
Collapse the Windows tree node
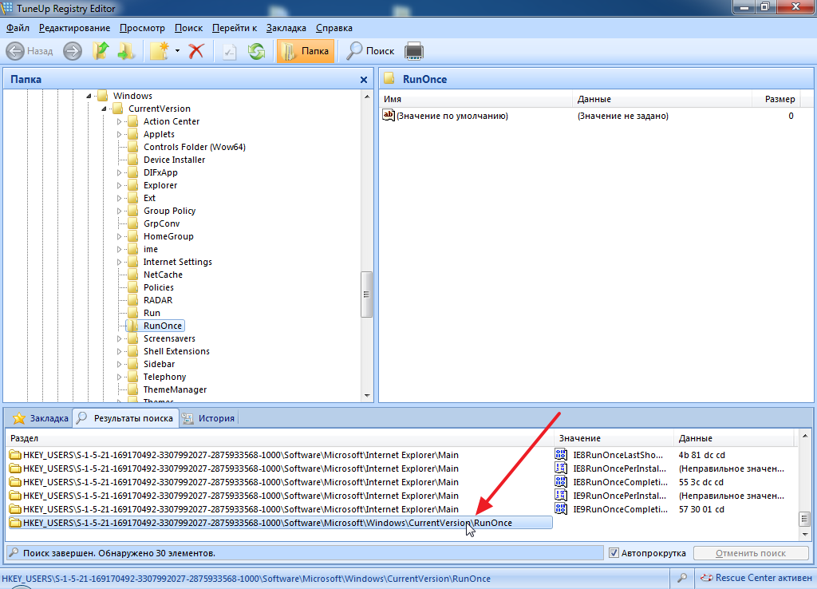tap(89, 96)
